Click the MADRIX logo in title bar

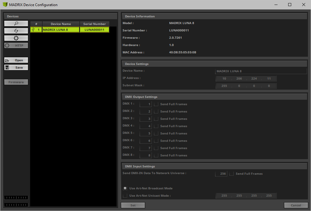(x=5, y=5)
